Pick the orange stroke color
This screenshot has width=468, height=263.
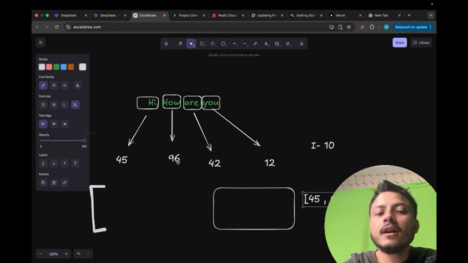point(71,67)
